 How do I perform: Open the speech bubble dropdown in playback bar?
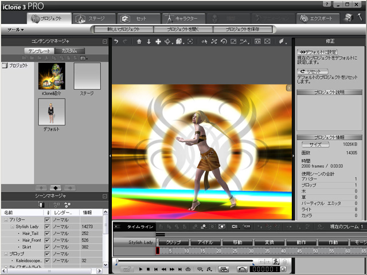point(200,269)
